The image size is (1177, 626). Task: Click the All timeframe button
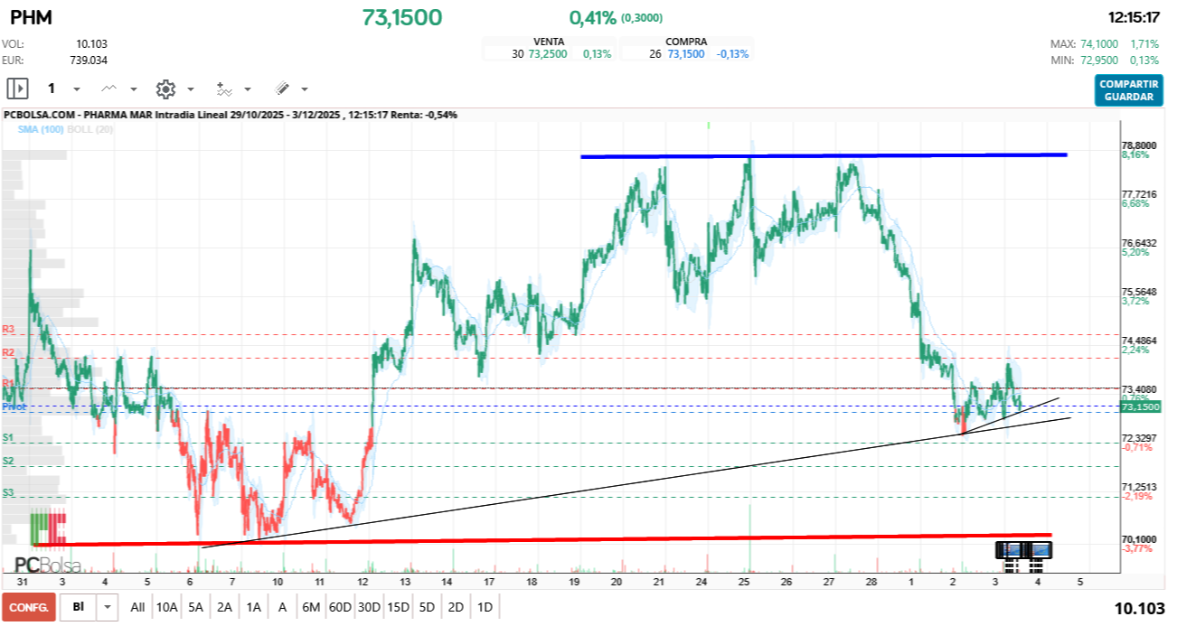[x=137, y=607]
